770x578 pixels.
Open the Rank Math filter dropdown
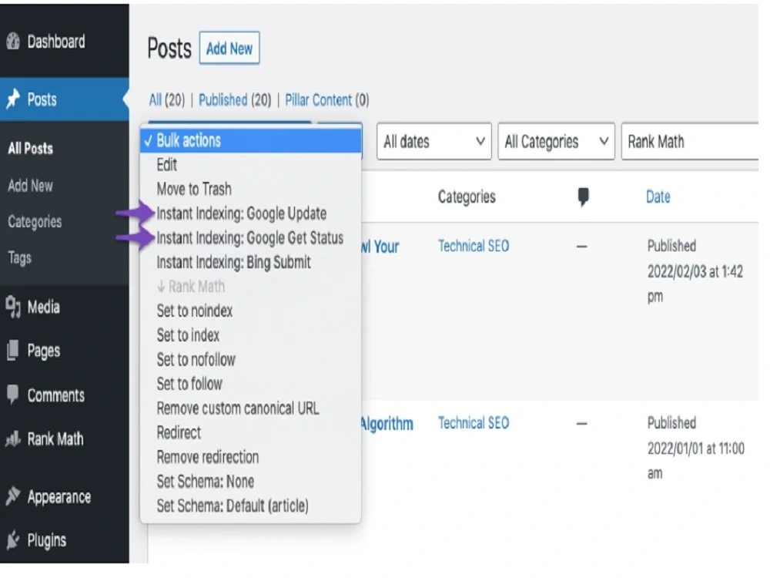pos(690,142)
